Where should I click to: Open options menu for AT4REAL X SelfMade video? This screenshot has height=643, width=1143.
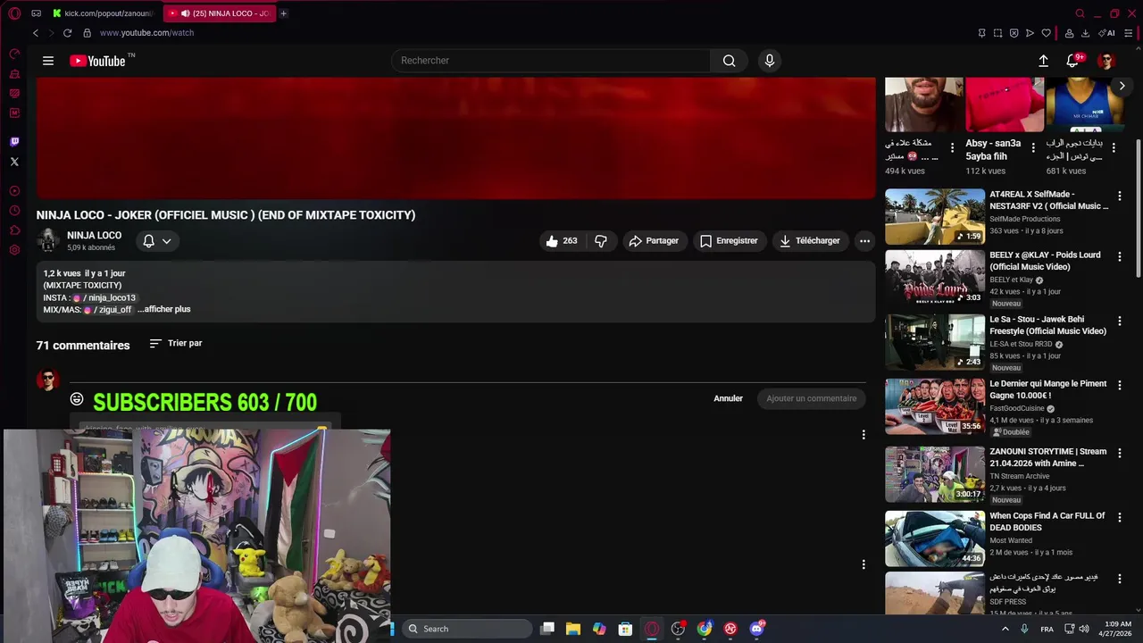pyautogui.click(x=1119, y=195)
